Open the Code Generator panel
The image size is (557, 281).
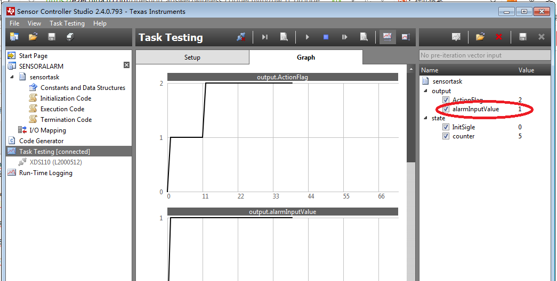pos(41,141)
